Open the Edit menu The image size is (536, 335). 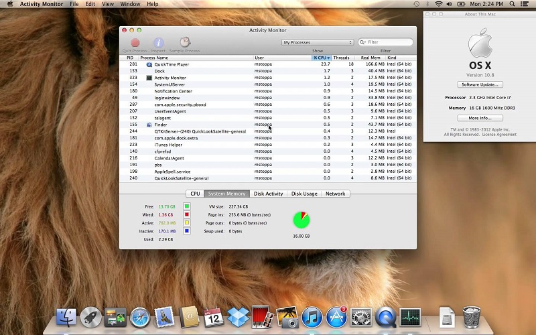pyautogui.click(x=90, y=4)
